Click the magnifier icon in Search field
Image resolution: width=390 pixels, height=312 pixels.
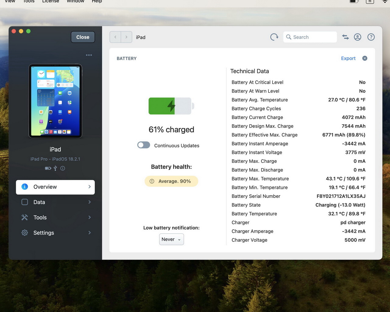[289, 37]
